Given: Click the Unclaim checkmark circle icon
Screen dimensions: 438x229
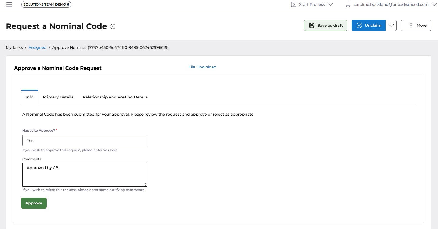Looking at the screenshot, I should [359, 25].
